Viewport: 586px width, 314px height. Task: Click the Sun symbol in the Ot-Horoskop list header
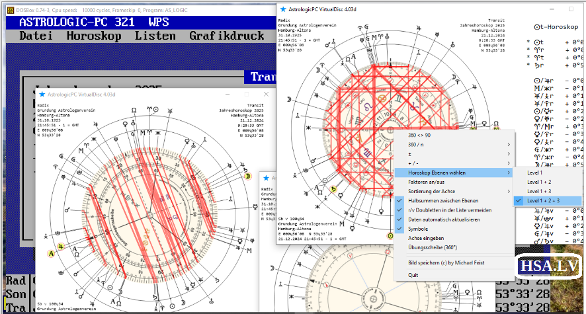tap(537, 27)
